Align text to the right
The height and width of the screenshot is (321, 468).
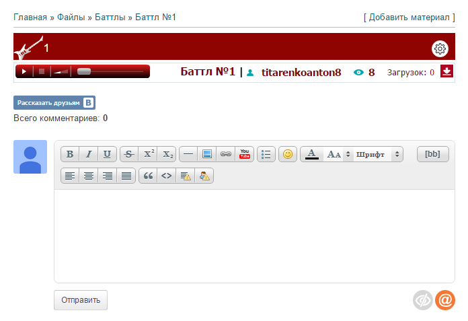click(108, 176)
